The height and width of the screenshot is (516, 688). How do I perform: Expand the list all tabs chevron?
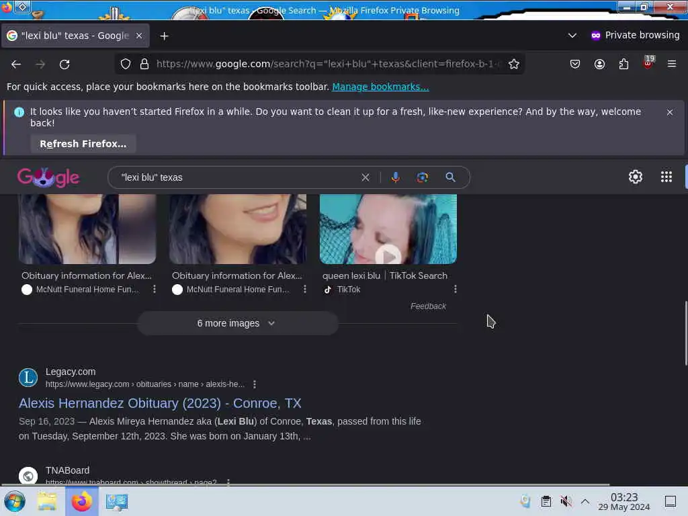pyautogui.click(x=572, y=36)
